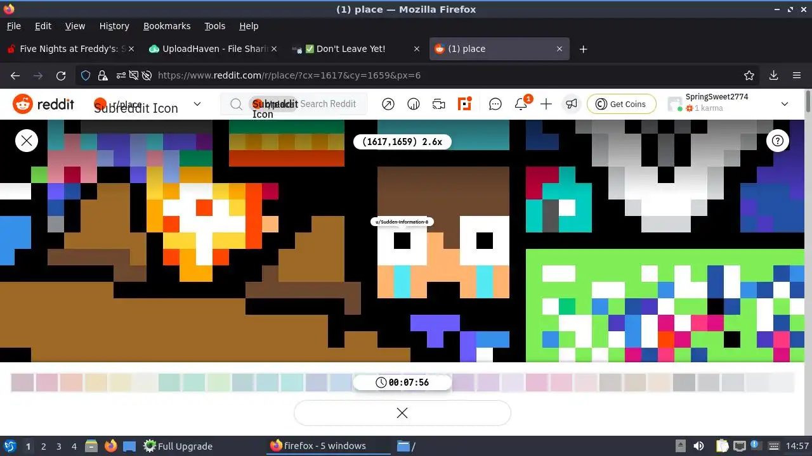Select the leftmost dark red palette swatch
Viewport: 812px width, 456px height.
[22, 383]
